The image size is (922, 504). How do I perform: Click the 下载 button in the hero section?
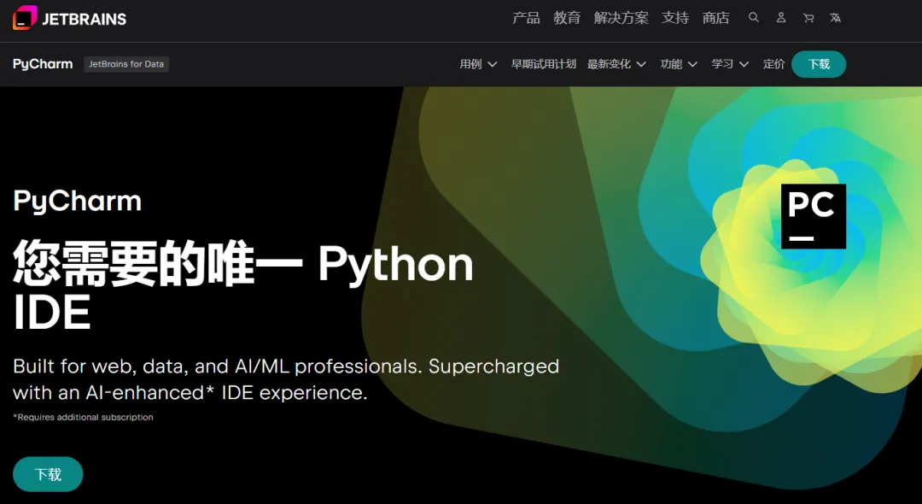pyautogui.click(x=48, y=474)
